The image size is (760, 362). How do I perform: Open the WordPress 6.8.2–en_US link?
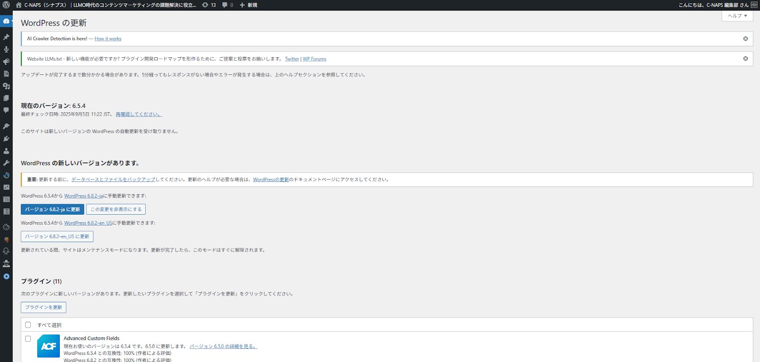(88, 223)
